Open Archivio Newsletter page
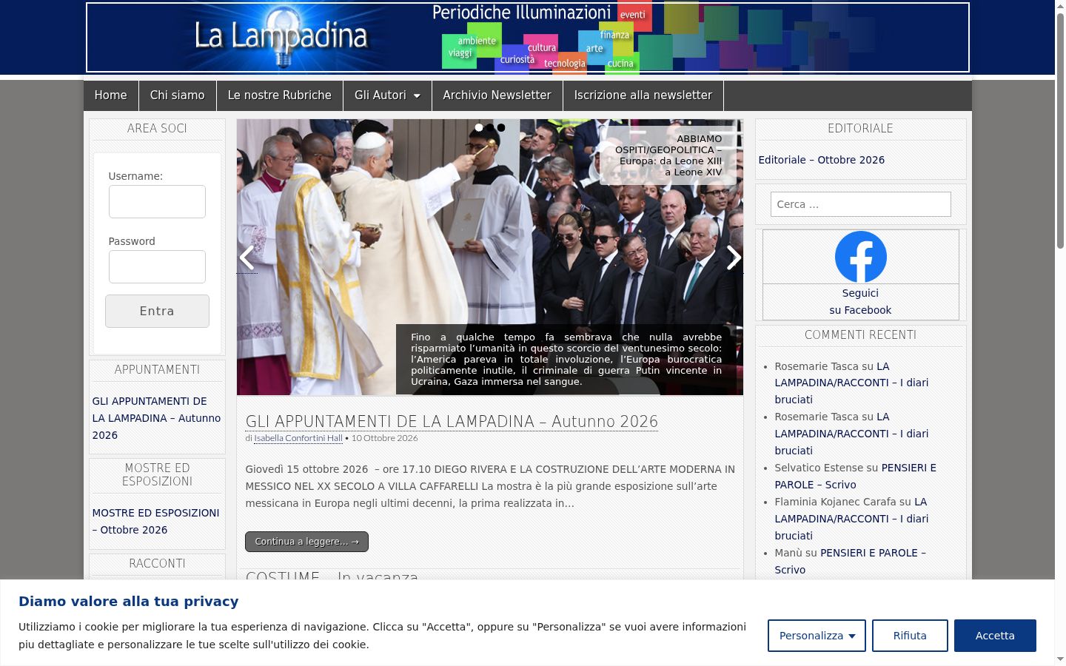The height and width of the screenshot is (666, 1066). click(x=497, y=95)
